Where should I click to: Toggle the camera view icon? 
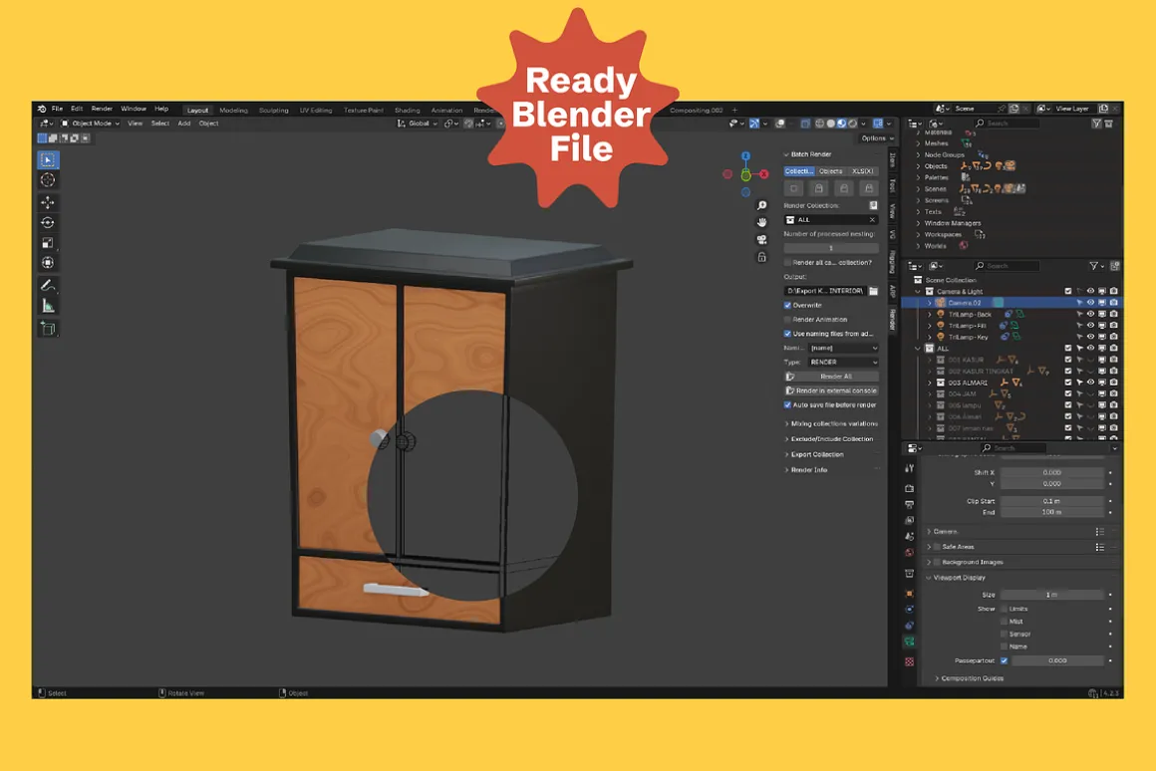[761, 239]
